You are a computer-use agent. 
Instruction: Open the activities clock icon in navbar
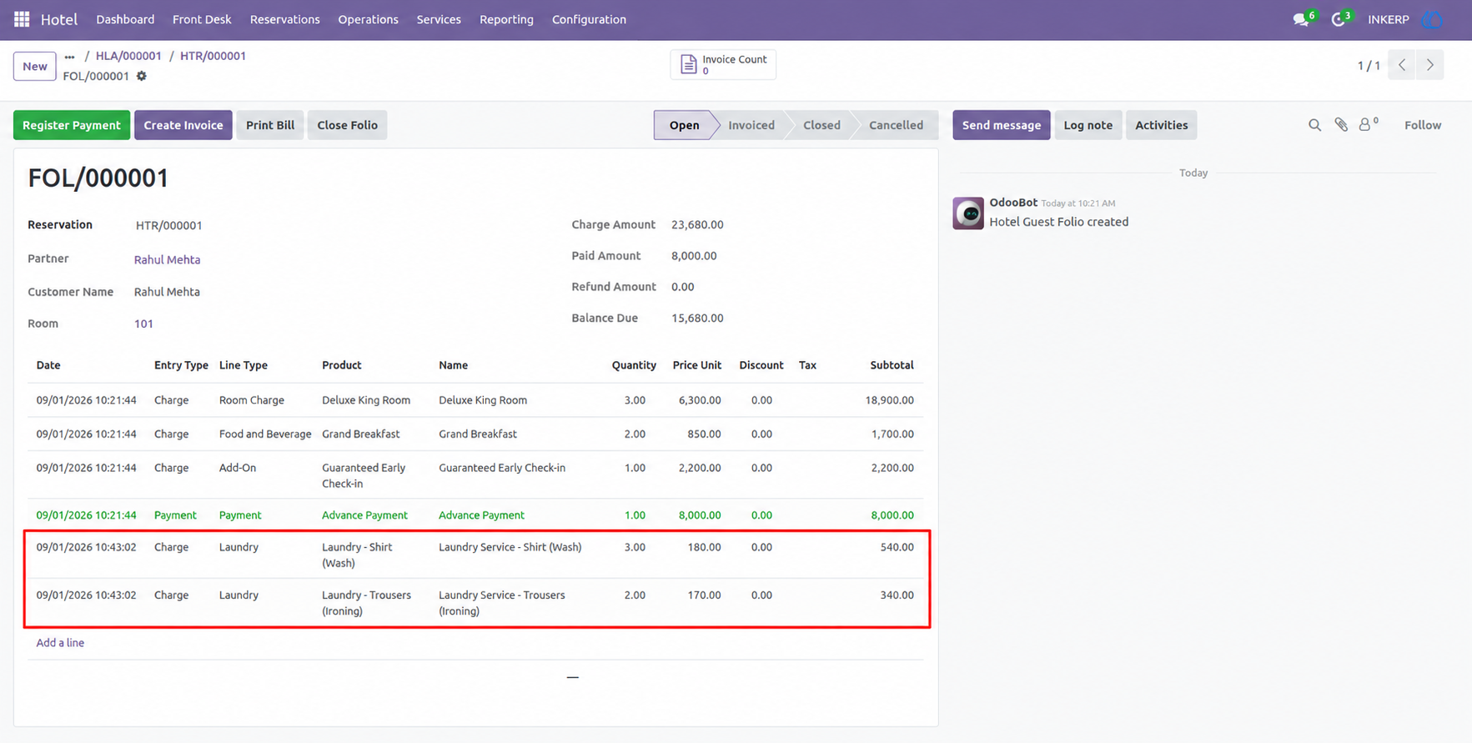tap(1338, 19)
